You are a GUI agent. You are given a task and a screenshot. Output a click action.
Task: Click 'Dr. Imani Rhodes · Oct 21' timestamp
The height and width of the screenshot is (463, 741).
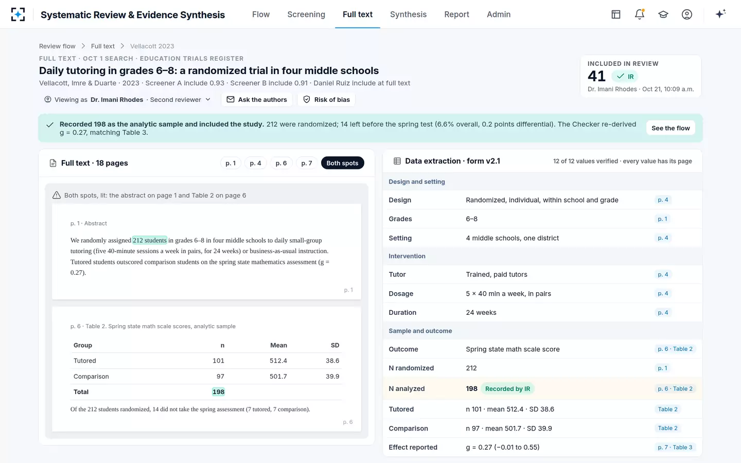coord(641,89)
